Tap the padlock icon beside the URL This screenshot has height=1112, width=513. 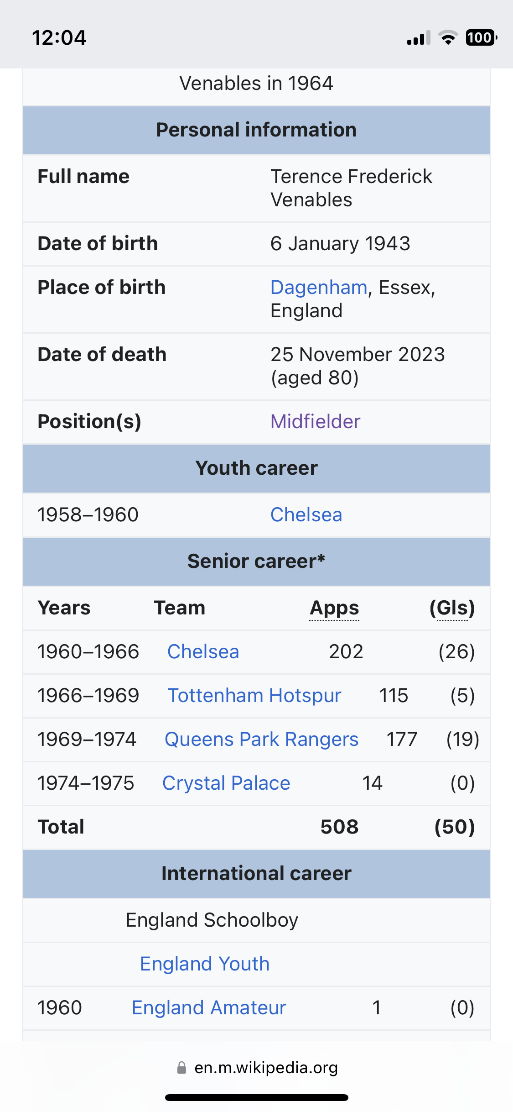click(x=181, y=1068)
